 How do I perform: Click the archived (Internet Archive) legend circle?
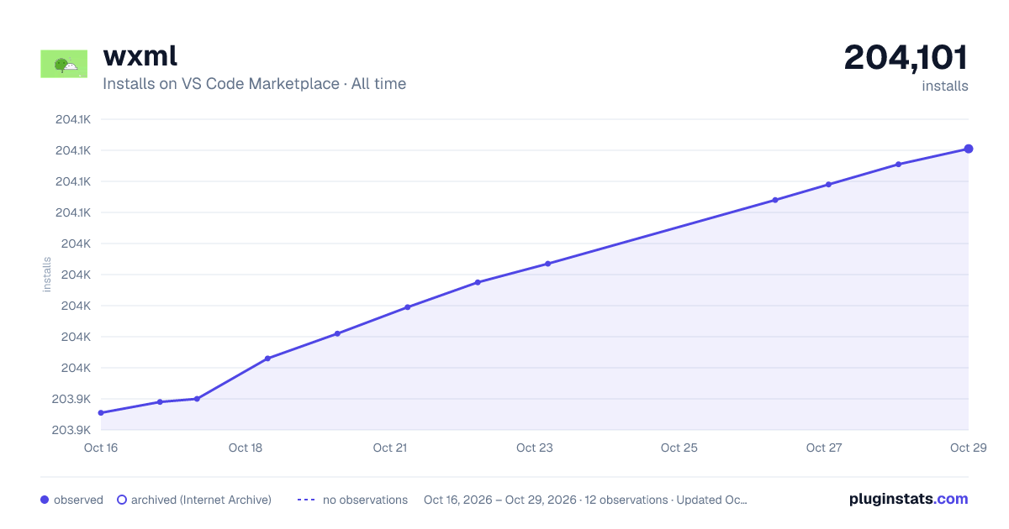pos(122,500)
